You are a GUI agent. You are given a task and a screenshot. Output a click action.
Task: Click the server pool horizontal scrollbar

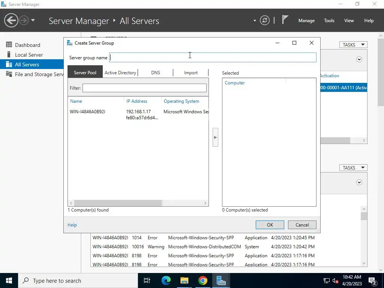(x=118, y=203)
